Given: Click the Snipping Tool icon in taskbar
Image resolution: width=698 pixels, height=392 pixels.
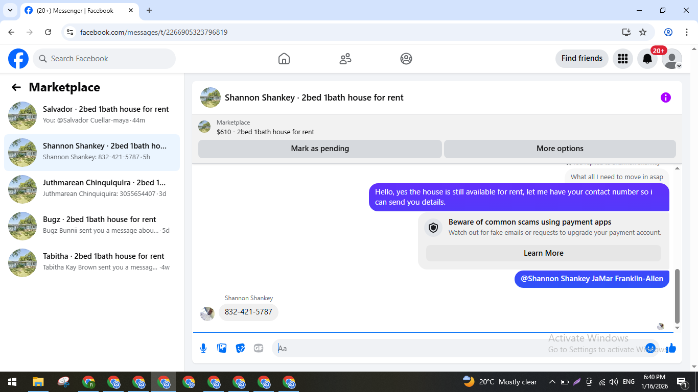Looking at the screenshot, I should click(63, 382).
